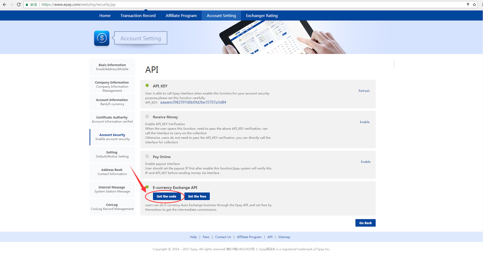Viewport: 483px width, 253px height.
Task: Go to Certificate Authority in the sidebar
Action: (112, 119)
